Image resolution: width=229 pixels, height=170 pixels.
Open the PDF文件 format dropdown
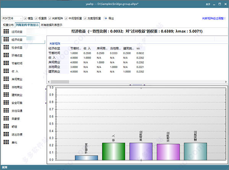coord(11,18)
